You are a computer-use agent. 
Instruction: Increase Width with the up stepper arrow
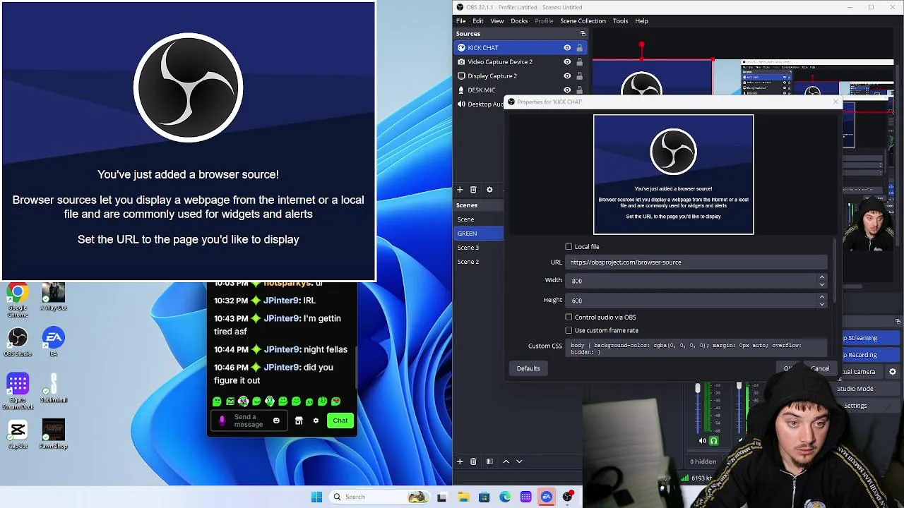822,277
